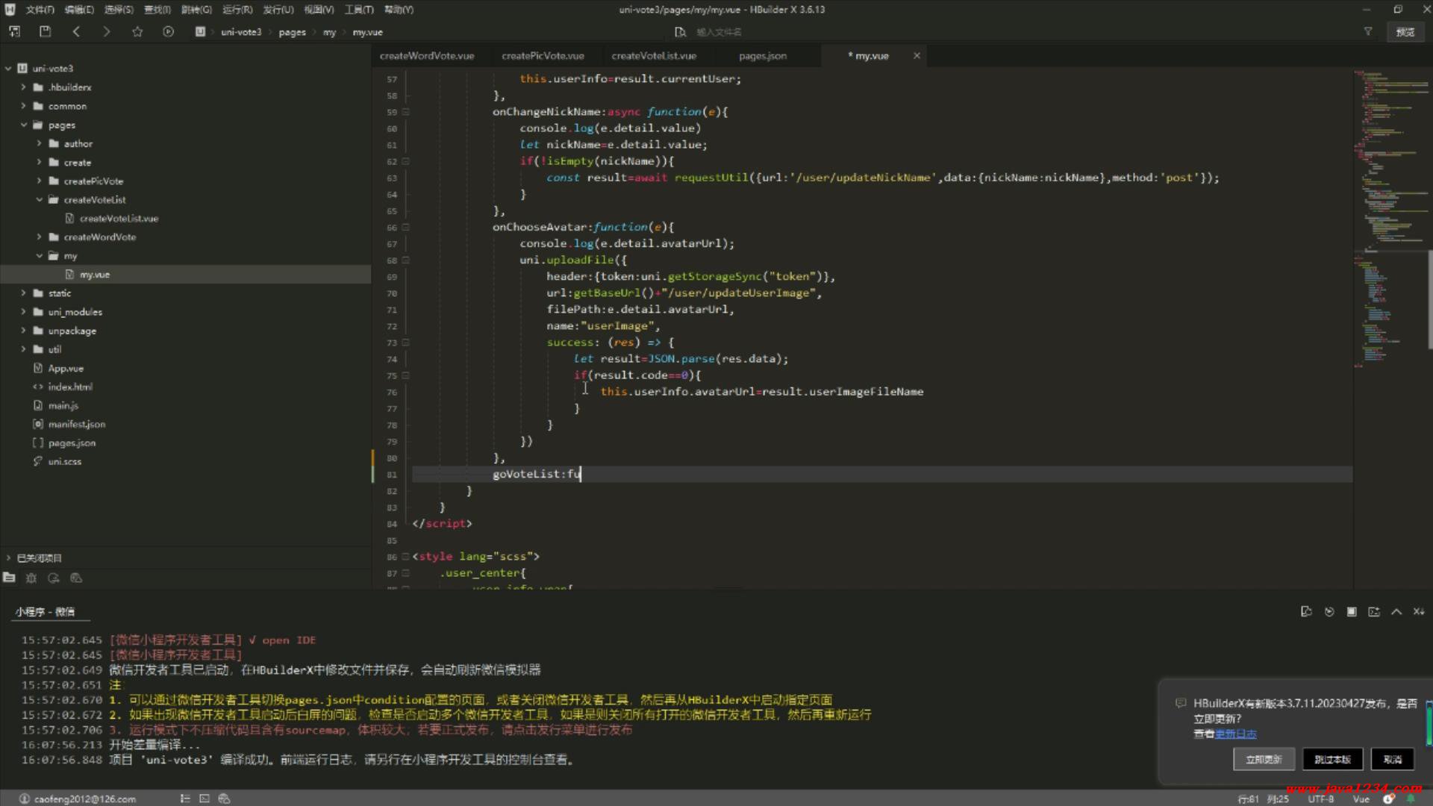Open the 发行(U) menu
Screen dimensions: 1433x806
(x=278, y=10)
